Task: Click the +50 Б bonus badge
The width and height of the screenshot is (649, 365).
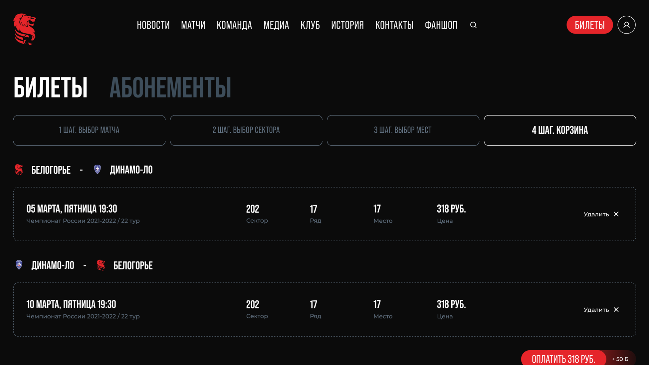Action: click(x=620, y=359)
